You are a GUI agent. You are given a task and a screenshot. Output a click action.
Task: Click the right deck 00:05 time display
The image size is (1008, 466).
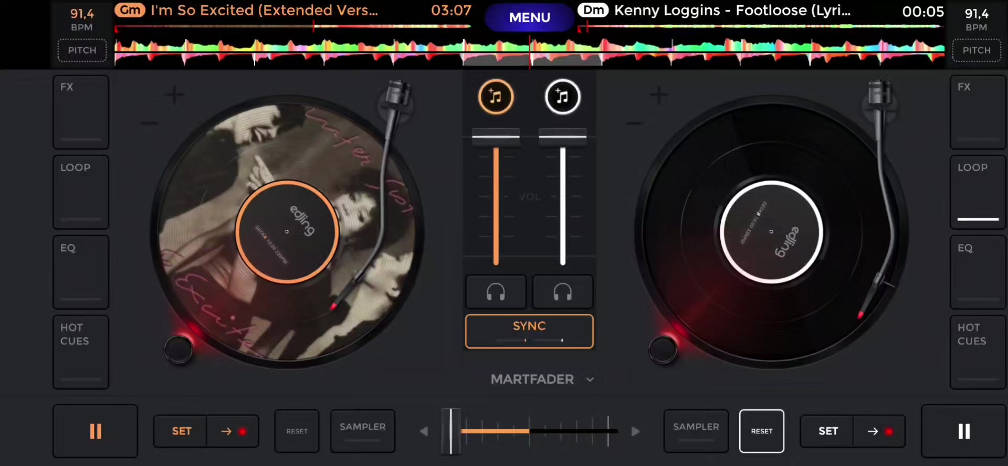(923, 12)
